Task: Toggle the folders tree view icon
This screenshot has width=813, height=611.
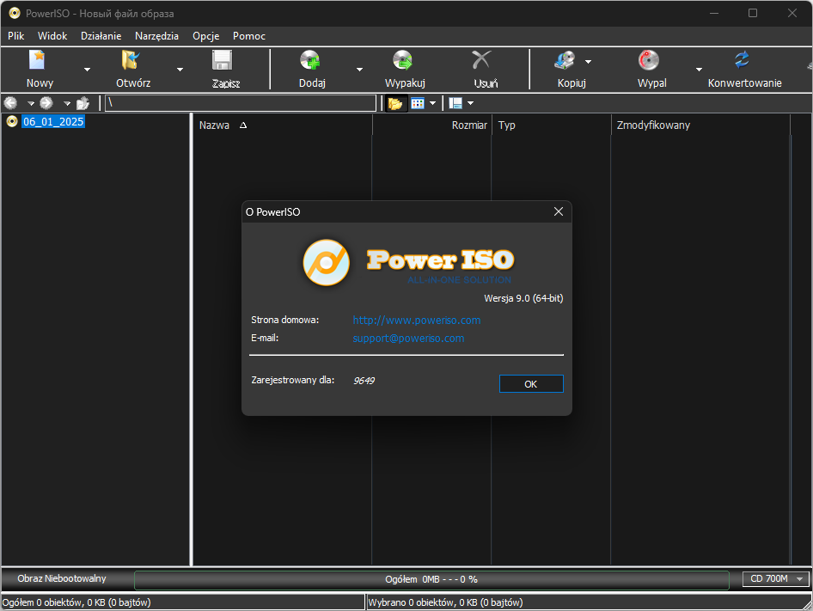Action: click(x=395, y=103)
